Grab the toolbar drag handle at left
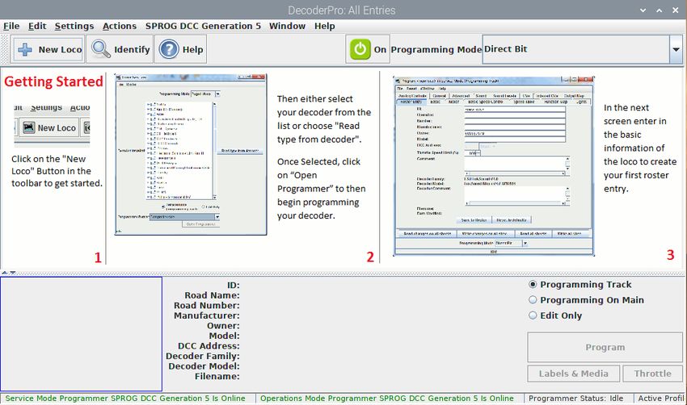This screenshot has height=405, width=687. pyautogui.click(x=5, y=49)
